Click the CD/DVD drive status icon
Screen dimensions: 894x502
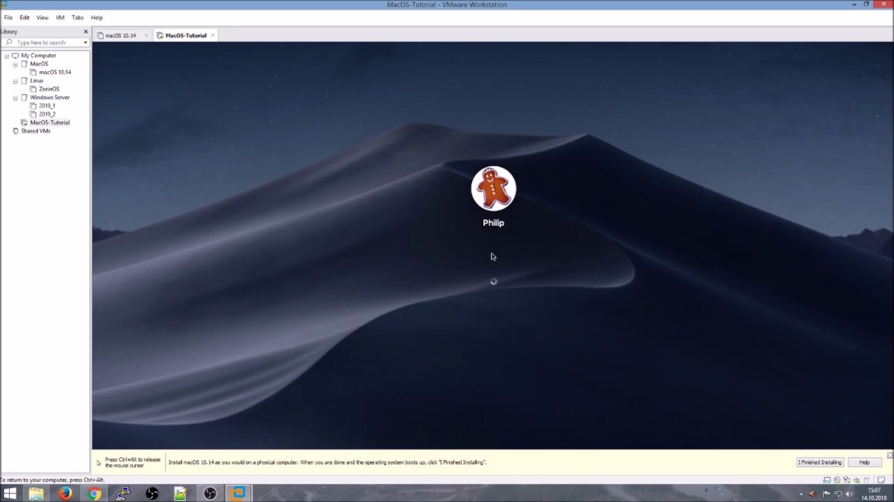click(837, 480)
